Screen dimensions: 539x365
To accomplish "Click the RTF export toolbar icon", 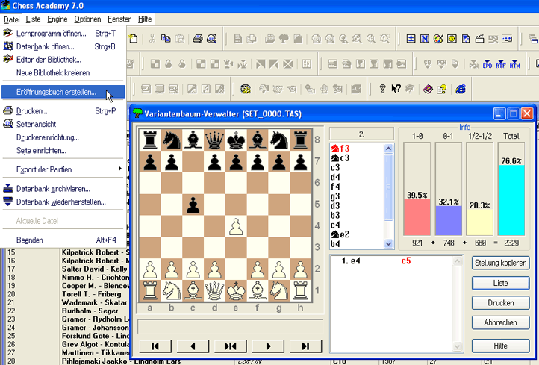I will pyautogui.click(x=501, y=64).
